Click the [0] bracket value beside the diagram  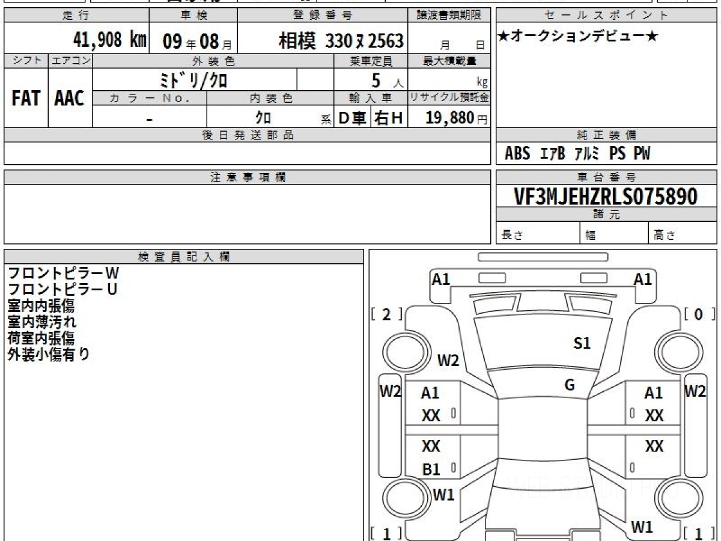pos(699,314)
